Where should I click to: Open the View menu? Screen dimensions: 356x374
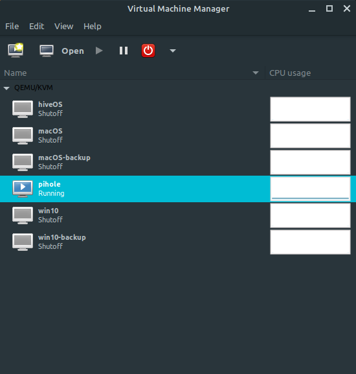[64, 26]
